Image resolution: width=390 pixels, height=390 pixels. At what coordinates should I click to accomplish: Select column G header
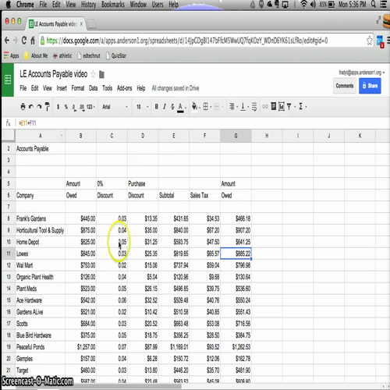pyautogui.click(x=236, y=136)
